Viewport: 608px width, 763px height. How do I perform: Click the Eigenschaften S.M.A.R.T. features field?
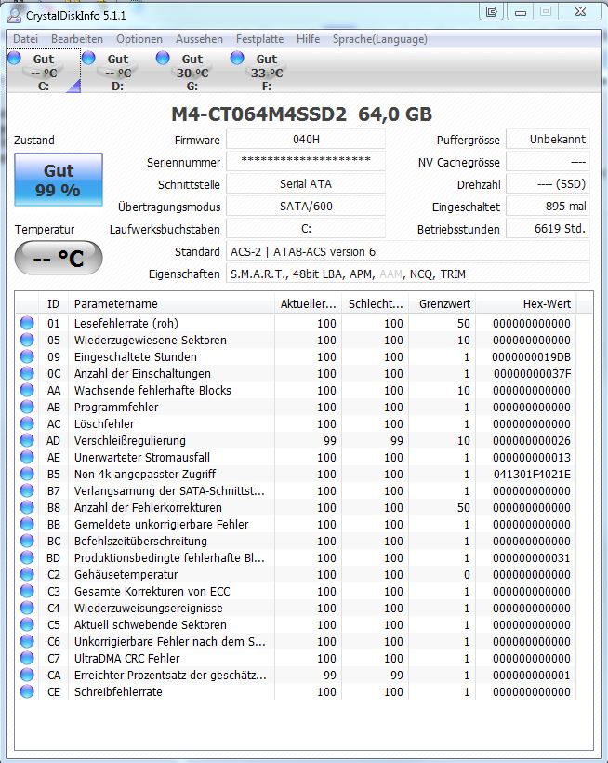(408, 274)
